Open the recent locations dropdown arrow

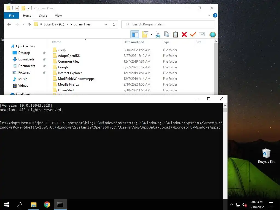click(24, 24)
